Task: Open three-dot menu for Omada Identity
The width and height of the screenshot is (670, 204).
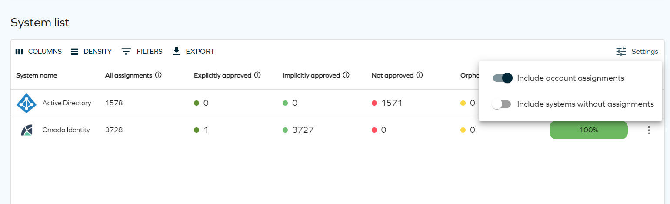Action: pos(649,130)
